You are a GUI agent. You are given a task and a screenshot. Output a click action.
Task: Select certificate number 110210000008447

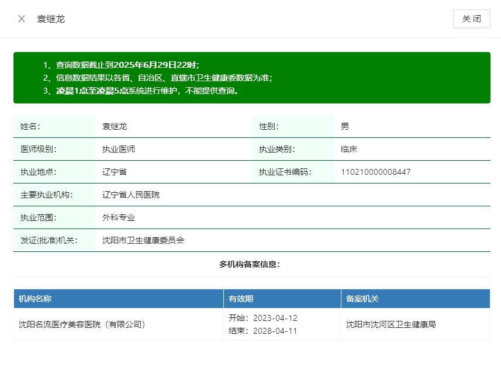pos(376,172)
